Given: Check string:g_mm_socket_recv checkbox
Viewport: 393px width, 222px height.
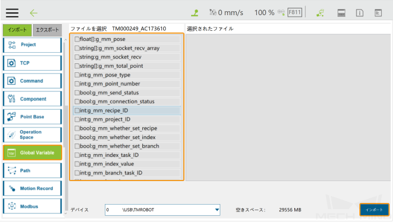Looking at the screenshot, I should 77,57.
